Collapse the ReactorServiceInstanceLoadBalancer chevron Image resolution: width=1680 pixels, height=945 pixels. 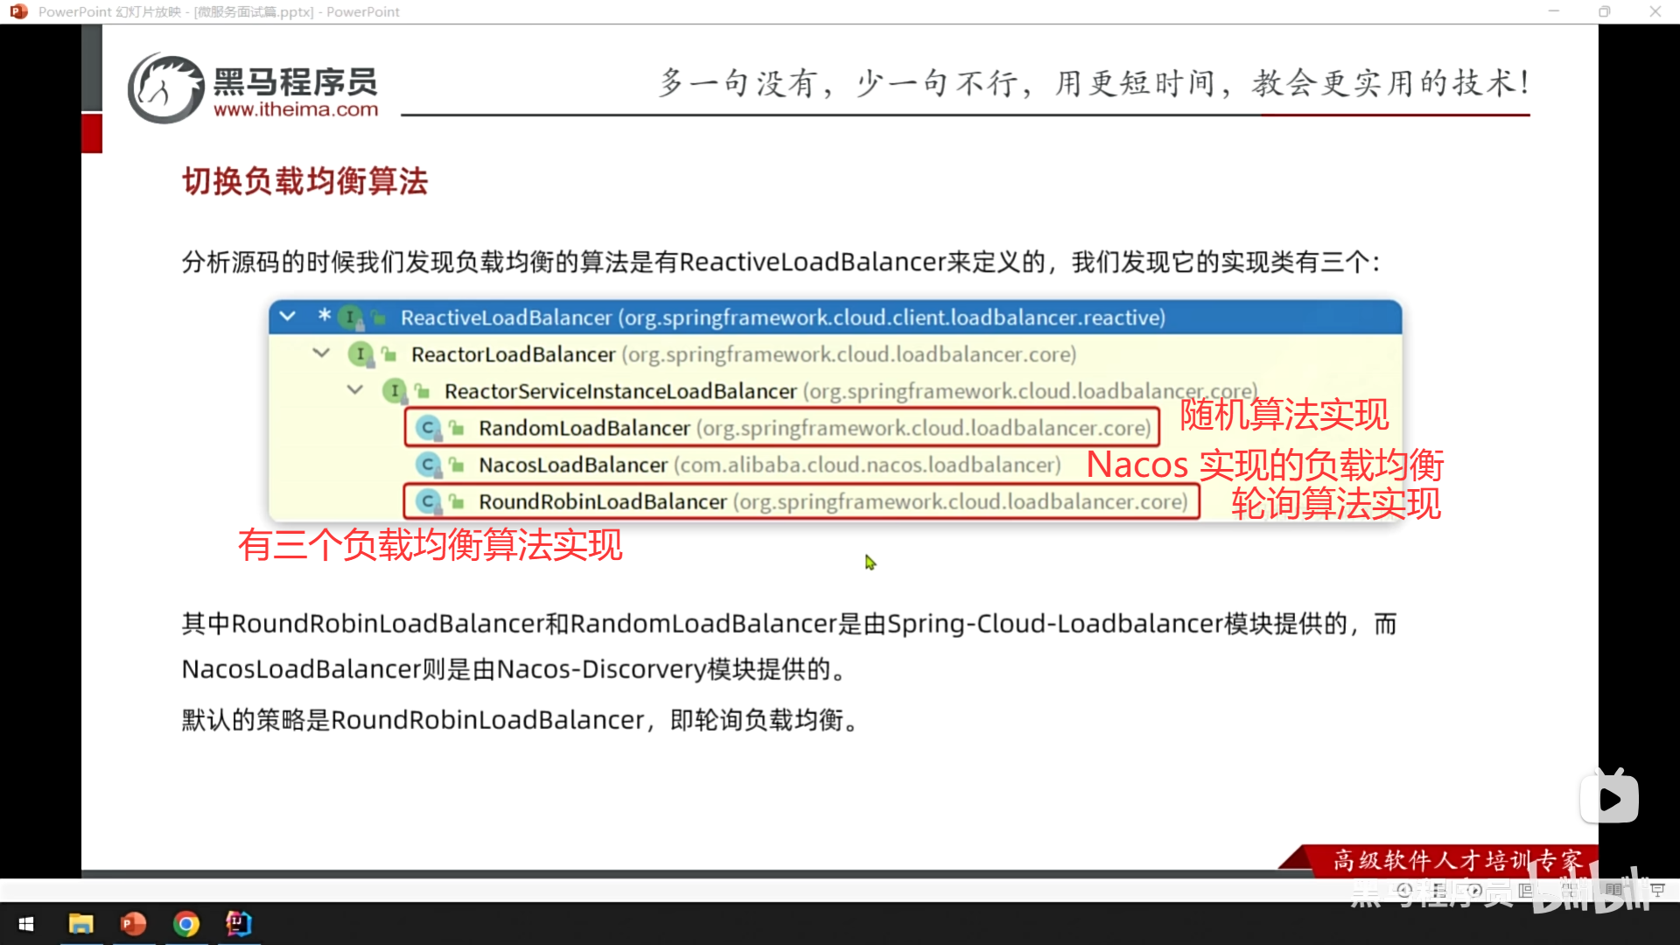[354, 390]
